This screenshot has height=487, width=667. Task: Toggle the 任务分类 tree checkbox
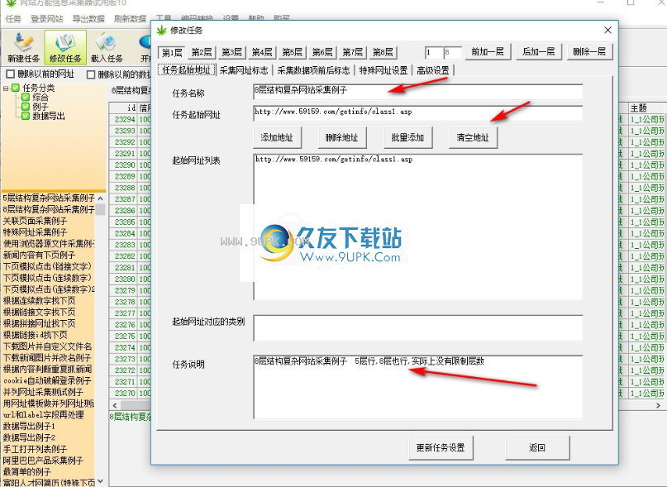tap(16, 88)
